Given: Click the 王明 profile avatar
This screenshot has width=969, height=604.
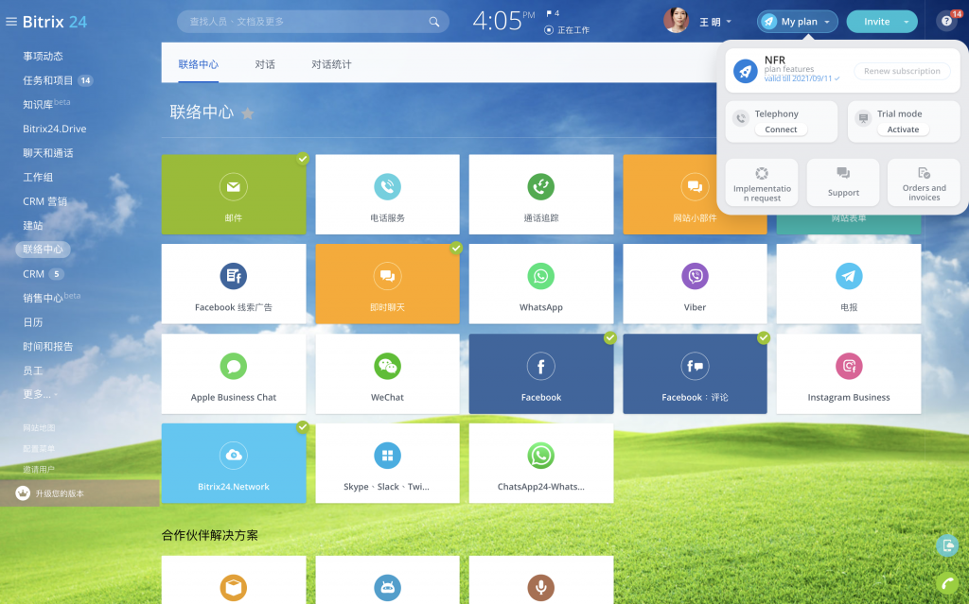Looking at the screenshot, I should (x=676, y=21).
